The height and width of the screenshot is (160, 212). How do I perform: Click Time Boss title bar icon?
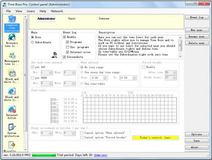point(5,5)
